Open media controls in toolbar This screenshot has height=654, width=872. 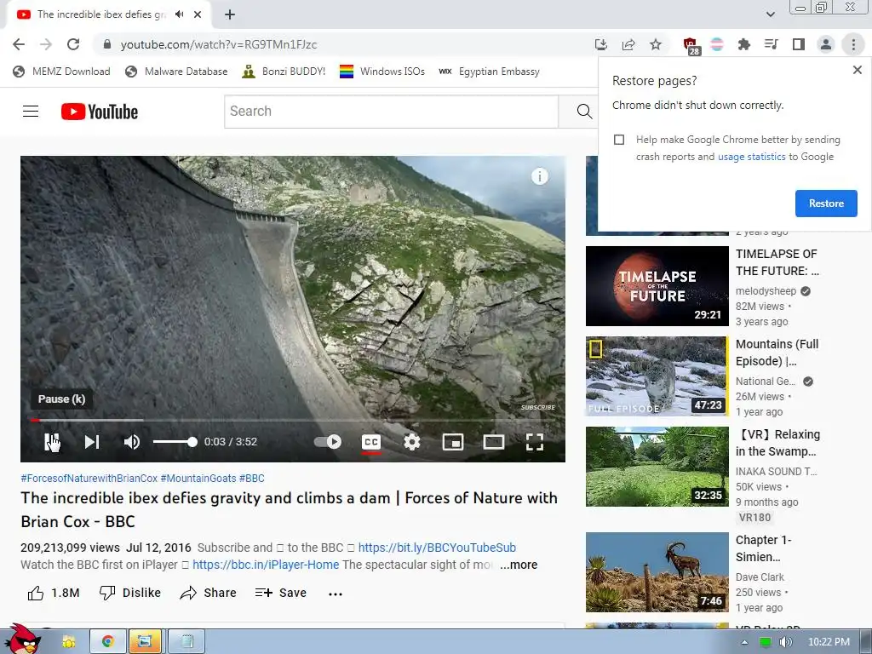click(772, 44)
